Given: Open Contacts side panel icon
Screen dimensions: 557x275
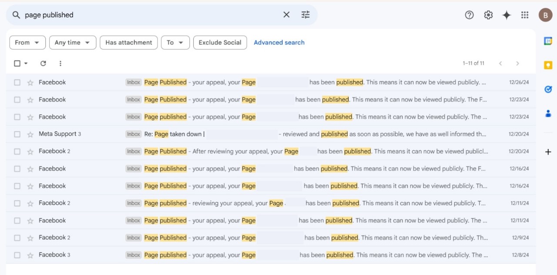Looking at the screenshot, I should tap(548, 113).
